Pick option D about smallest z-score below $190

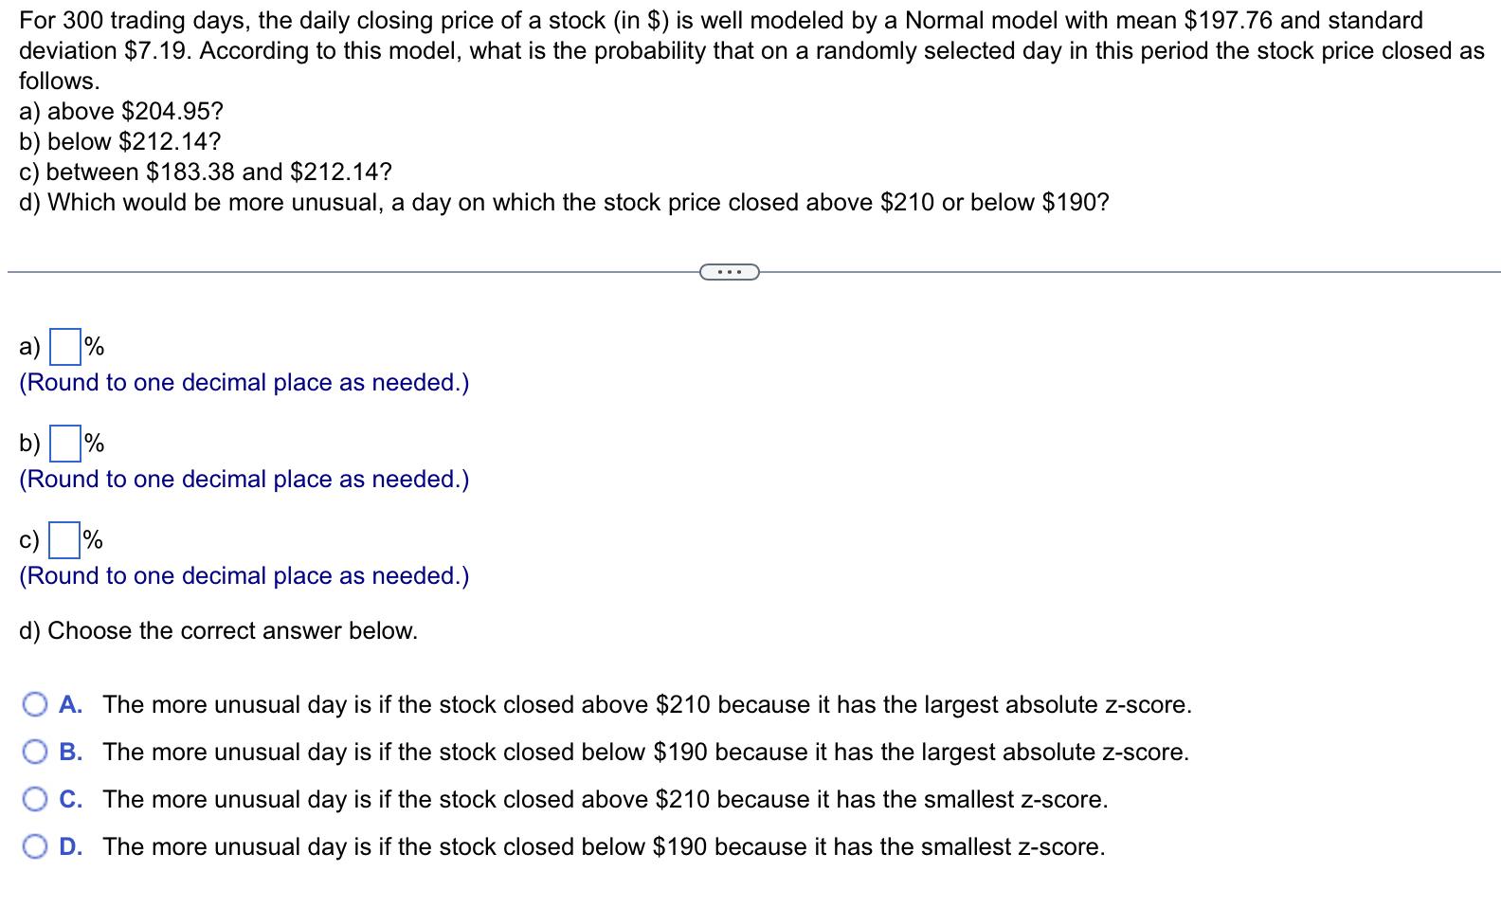pos(35,846)
